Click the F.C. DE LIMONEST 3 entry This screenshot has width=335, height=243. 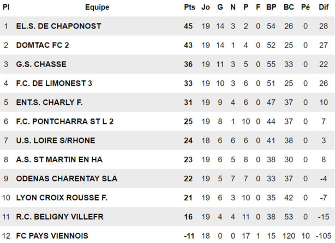[x=54, y=84]
